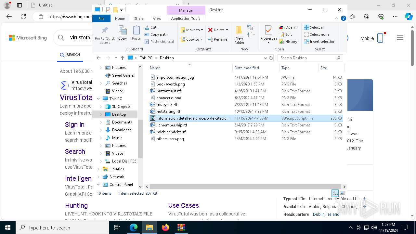The height and width of the screenshot is (234, 416).
Task: Expand the Delete dropdown arrow
Action: pyautogui.click(x=227, y=30)
